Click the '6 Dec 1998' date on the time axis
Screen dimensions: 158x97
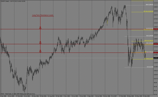(x=3, y=96)
